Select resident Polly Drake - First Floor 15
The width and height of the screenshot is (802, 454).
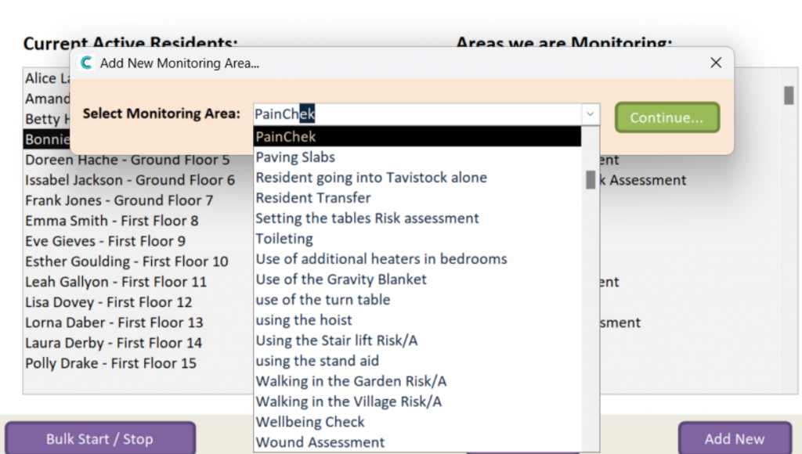(110, 363)
